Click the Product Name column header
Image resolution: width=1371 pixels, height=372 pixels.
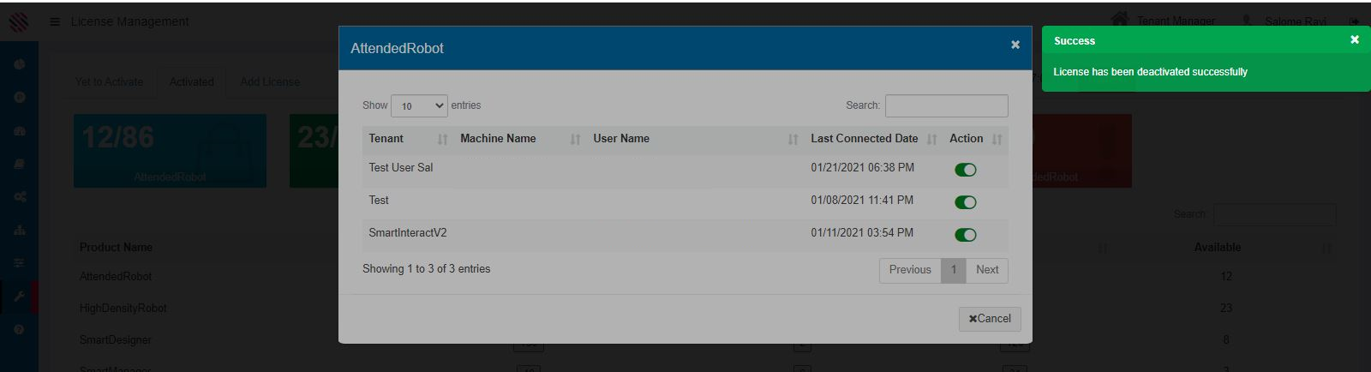coord(116,248)
